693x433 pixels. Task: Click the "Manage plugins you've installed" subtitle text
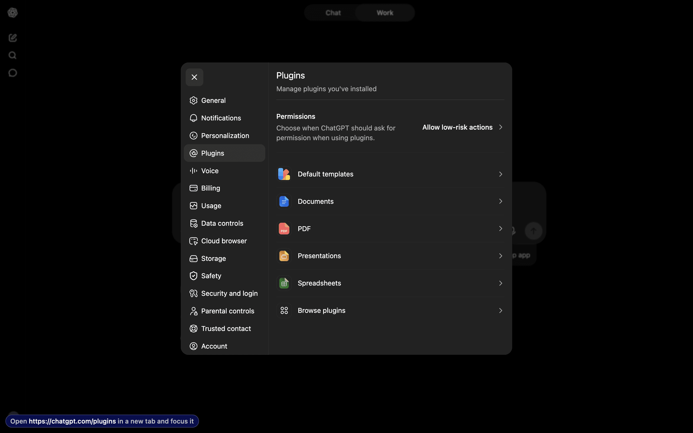pos(326,89)
